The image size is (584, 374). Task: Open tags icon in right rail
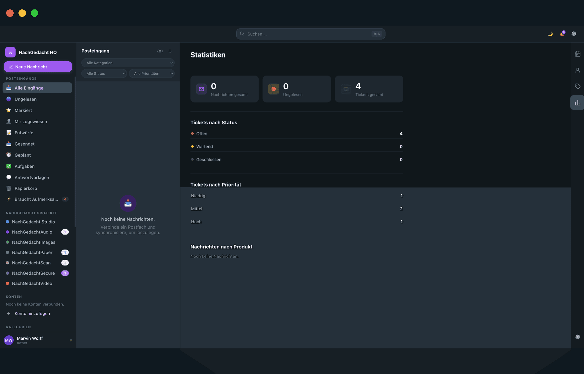click(578, 86)
